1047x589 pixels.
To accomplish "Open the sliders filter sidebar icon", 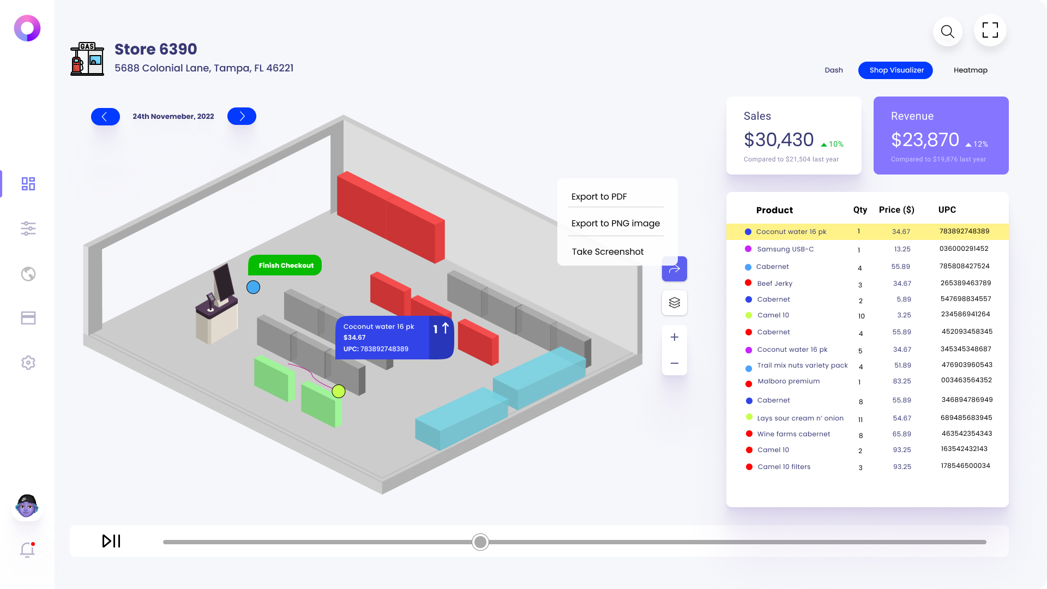I will tap(28, 229).
